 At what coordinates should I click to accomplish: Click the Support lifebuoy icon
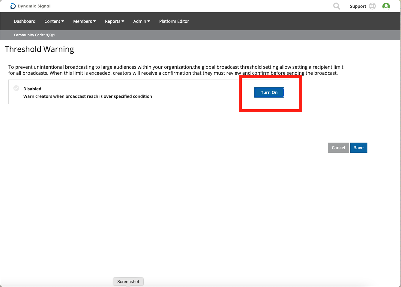[372, 6]
